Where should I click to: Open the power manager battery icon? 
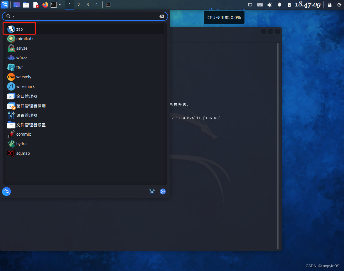[289, 5]
